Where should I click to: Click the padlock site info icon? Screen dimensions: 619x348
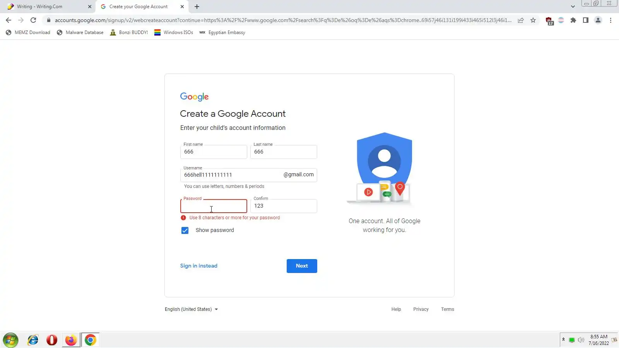click(48, 20)
